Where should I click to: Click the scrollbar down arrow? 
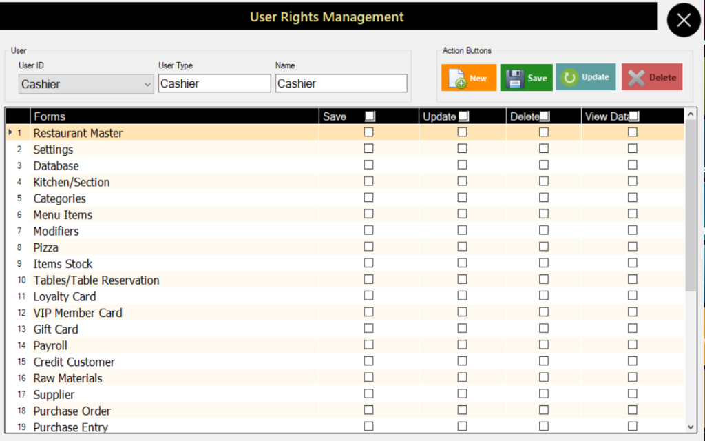(691, 427)
